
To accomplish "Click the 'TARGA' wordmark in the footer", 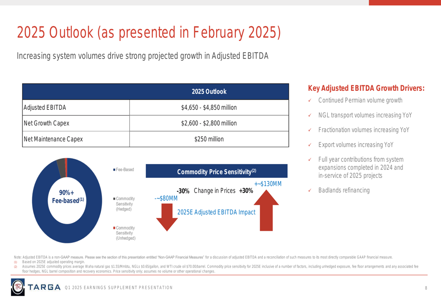I will [x=44, y=287].
